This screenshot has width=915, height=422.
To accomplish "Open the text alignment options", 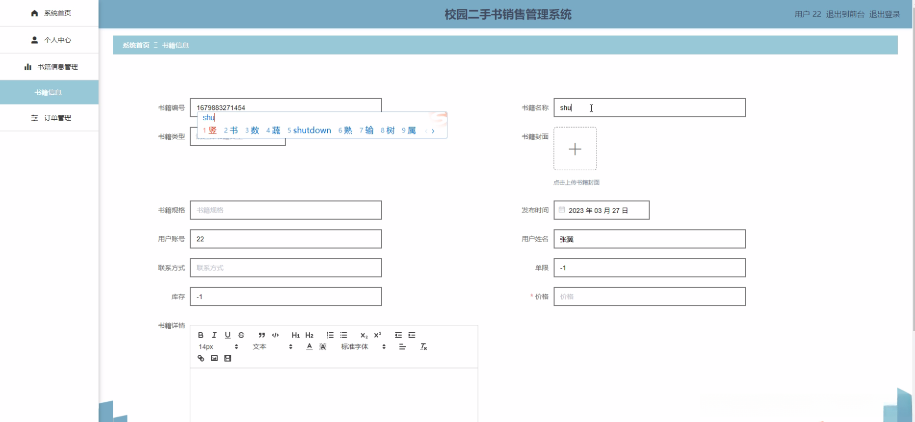I will 402,347.
